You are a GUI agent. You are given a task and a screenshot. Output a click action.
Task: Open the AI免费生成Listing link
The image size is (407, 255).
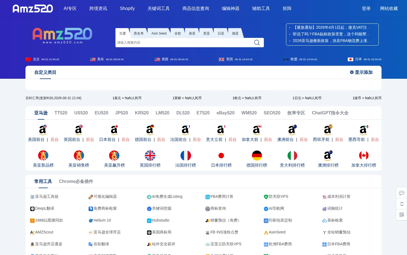165,197
